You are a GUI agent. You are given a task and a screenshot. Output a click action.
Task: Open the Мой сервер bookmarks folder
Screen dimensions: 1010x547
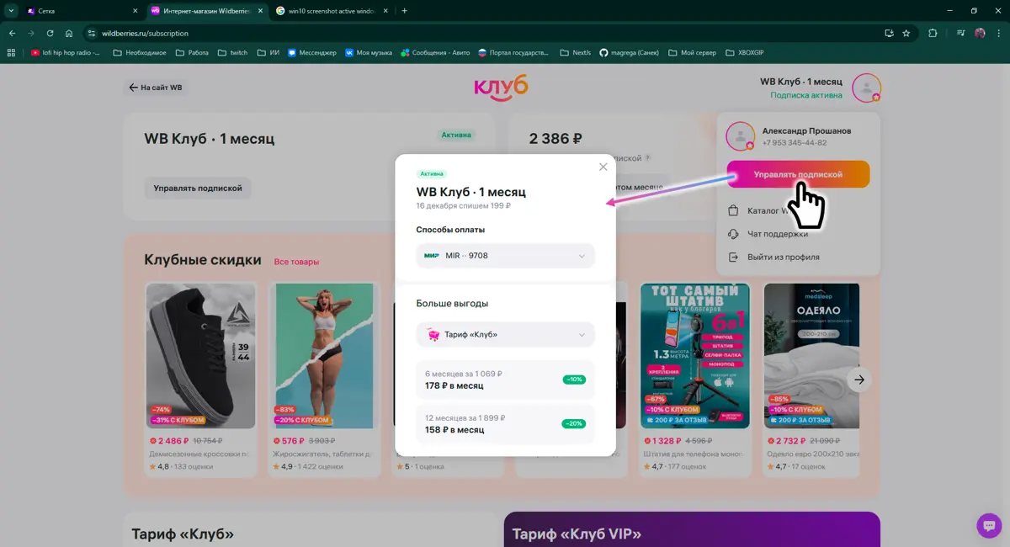coord(693,52)
